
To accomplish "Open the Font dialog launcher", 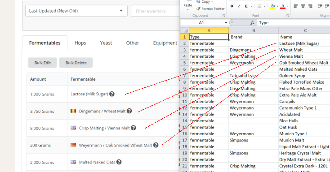I will tap(287, 16).
